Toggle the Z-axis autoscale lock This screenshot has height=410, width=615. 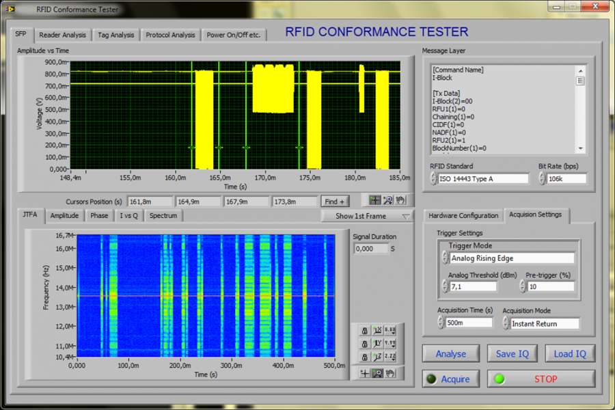[x=364, y=357]
